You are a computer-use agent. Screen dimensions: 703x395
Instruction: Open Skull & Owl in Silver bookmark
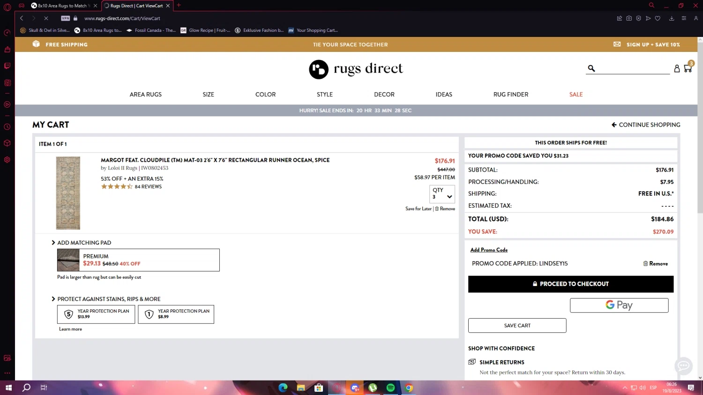pyautogui.click(x=45, y=30)
